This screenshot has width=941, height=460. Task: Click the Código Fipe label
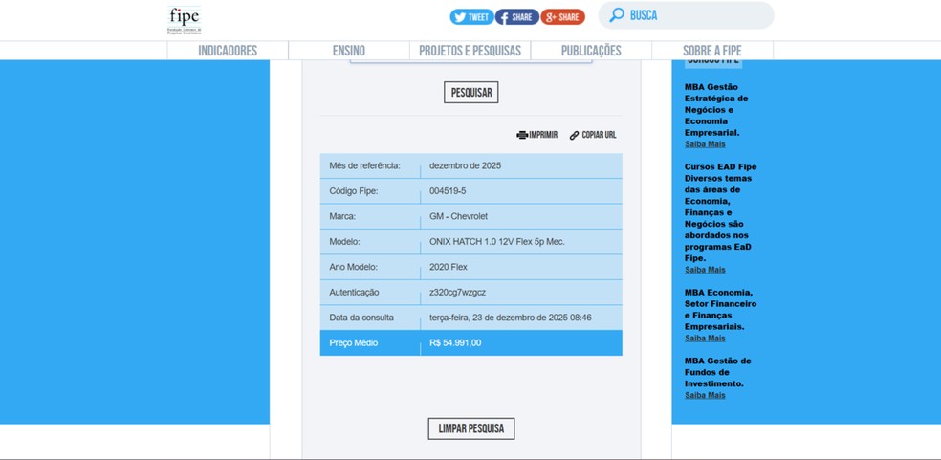354,191
